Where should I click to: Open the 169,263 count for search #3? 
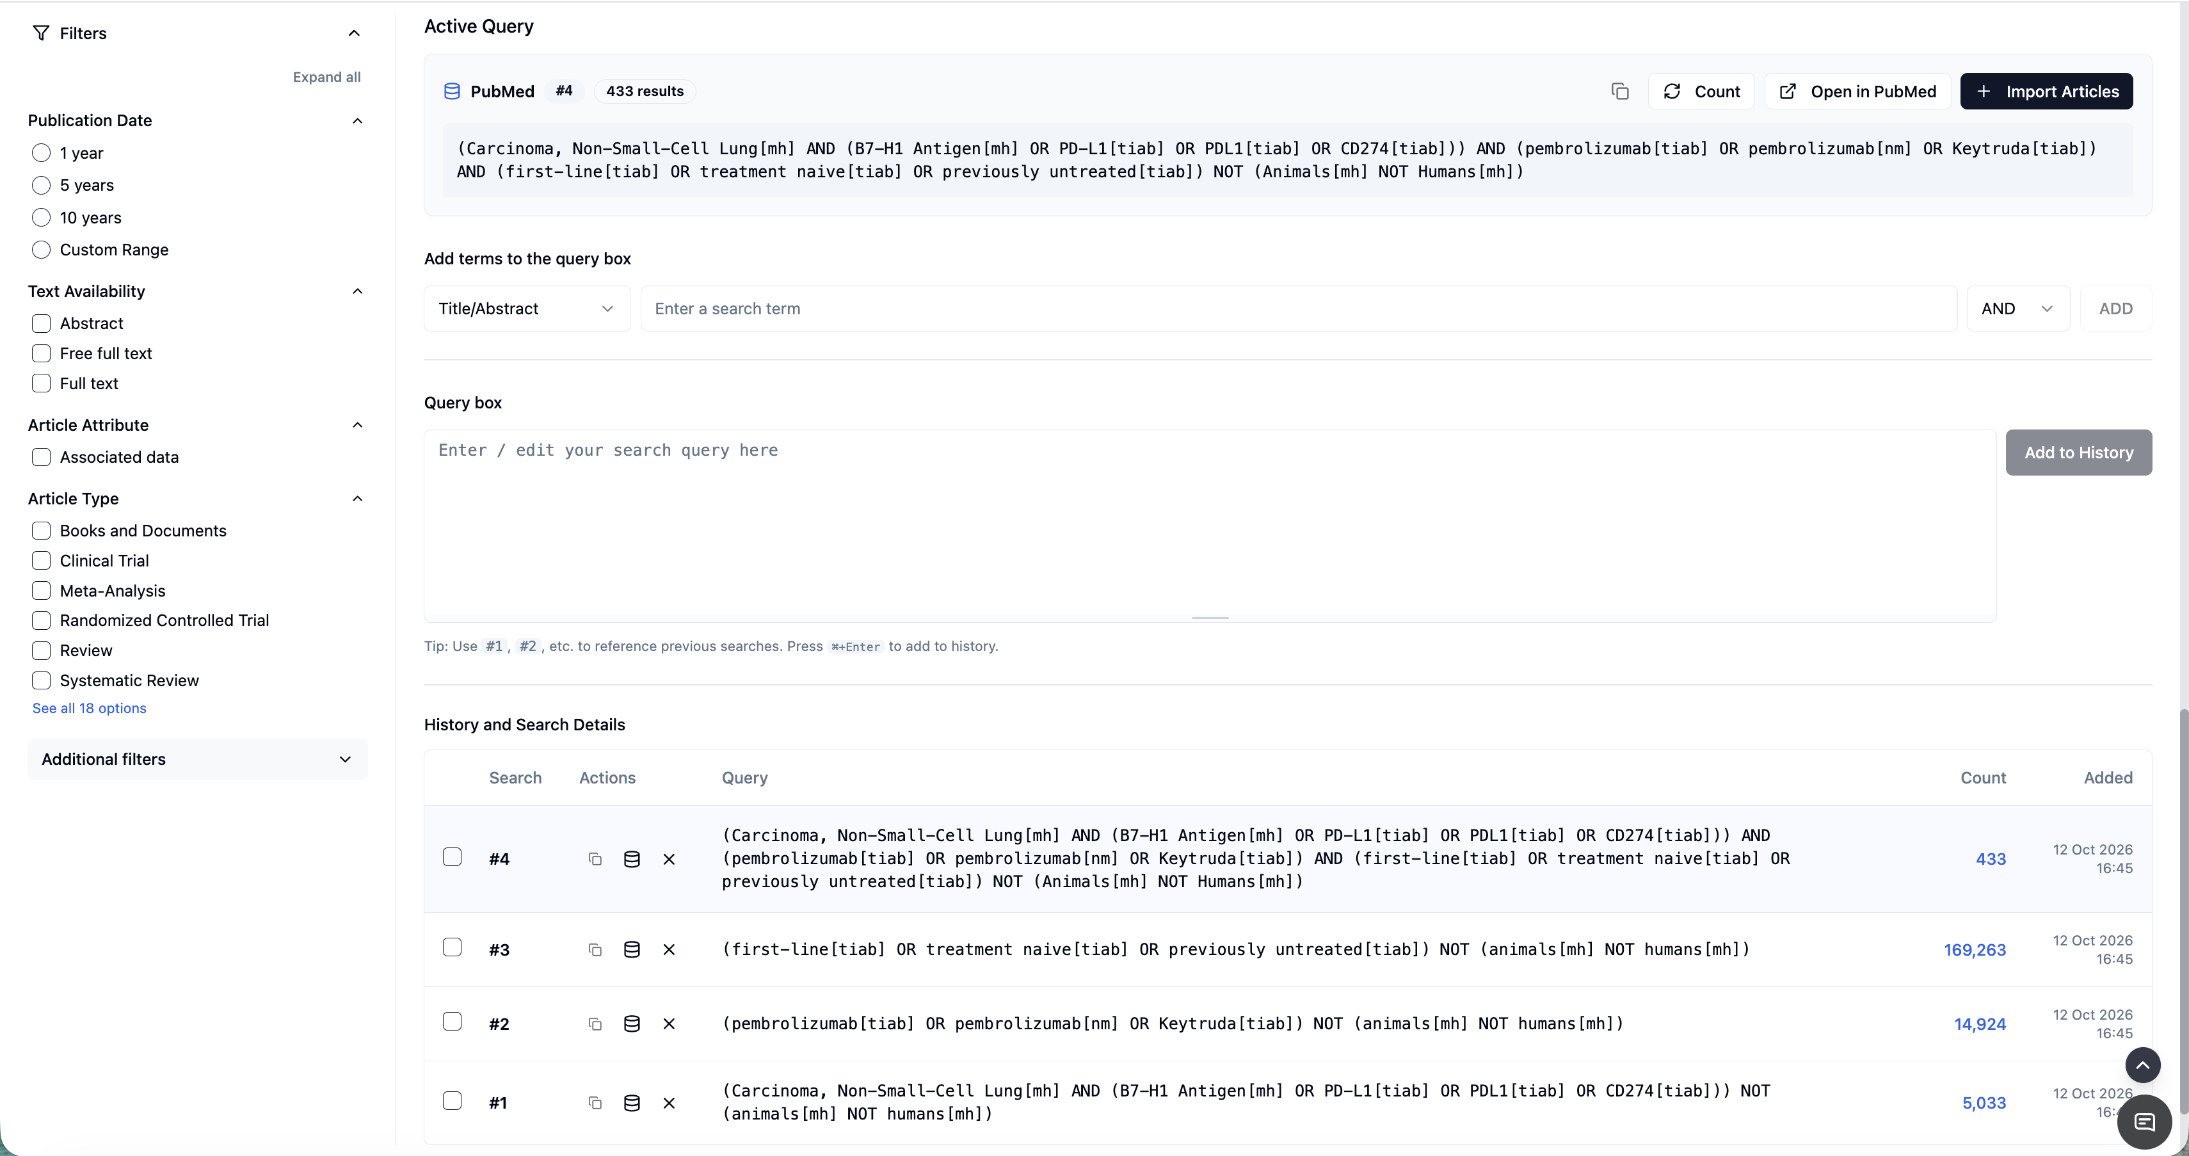1975,949
